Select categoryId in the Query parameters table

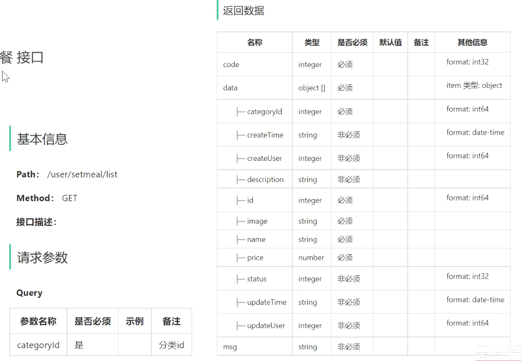coord(38,345)
